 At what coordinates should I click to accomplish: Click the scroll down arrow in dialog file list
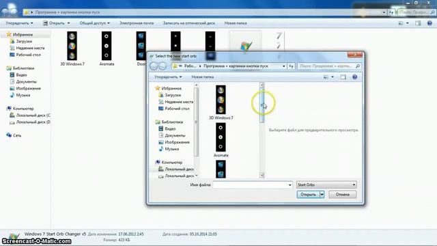pyautogui.click(x=262, y=175)
